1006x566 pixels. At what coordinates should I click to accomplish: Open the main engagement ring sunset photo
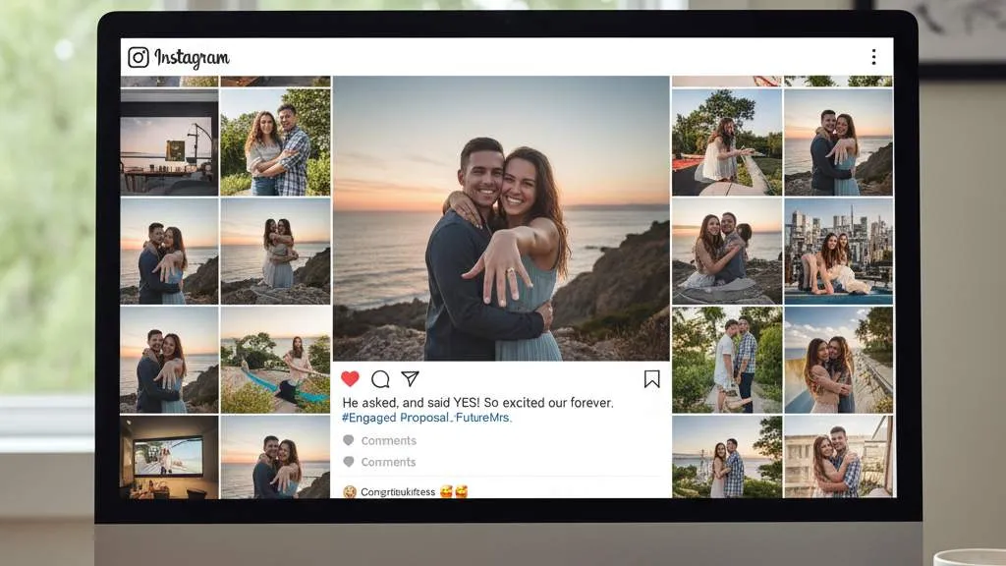[x=501, y=218]
